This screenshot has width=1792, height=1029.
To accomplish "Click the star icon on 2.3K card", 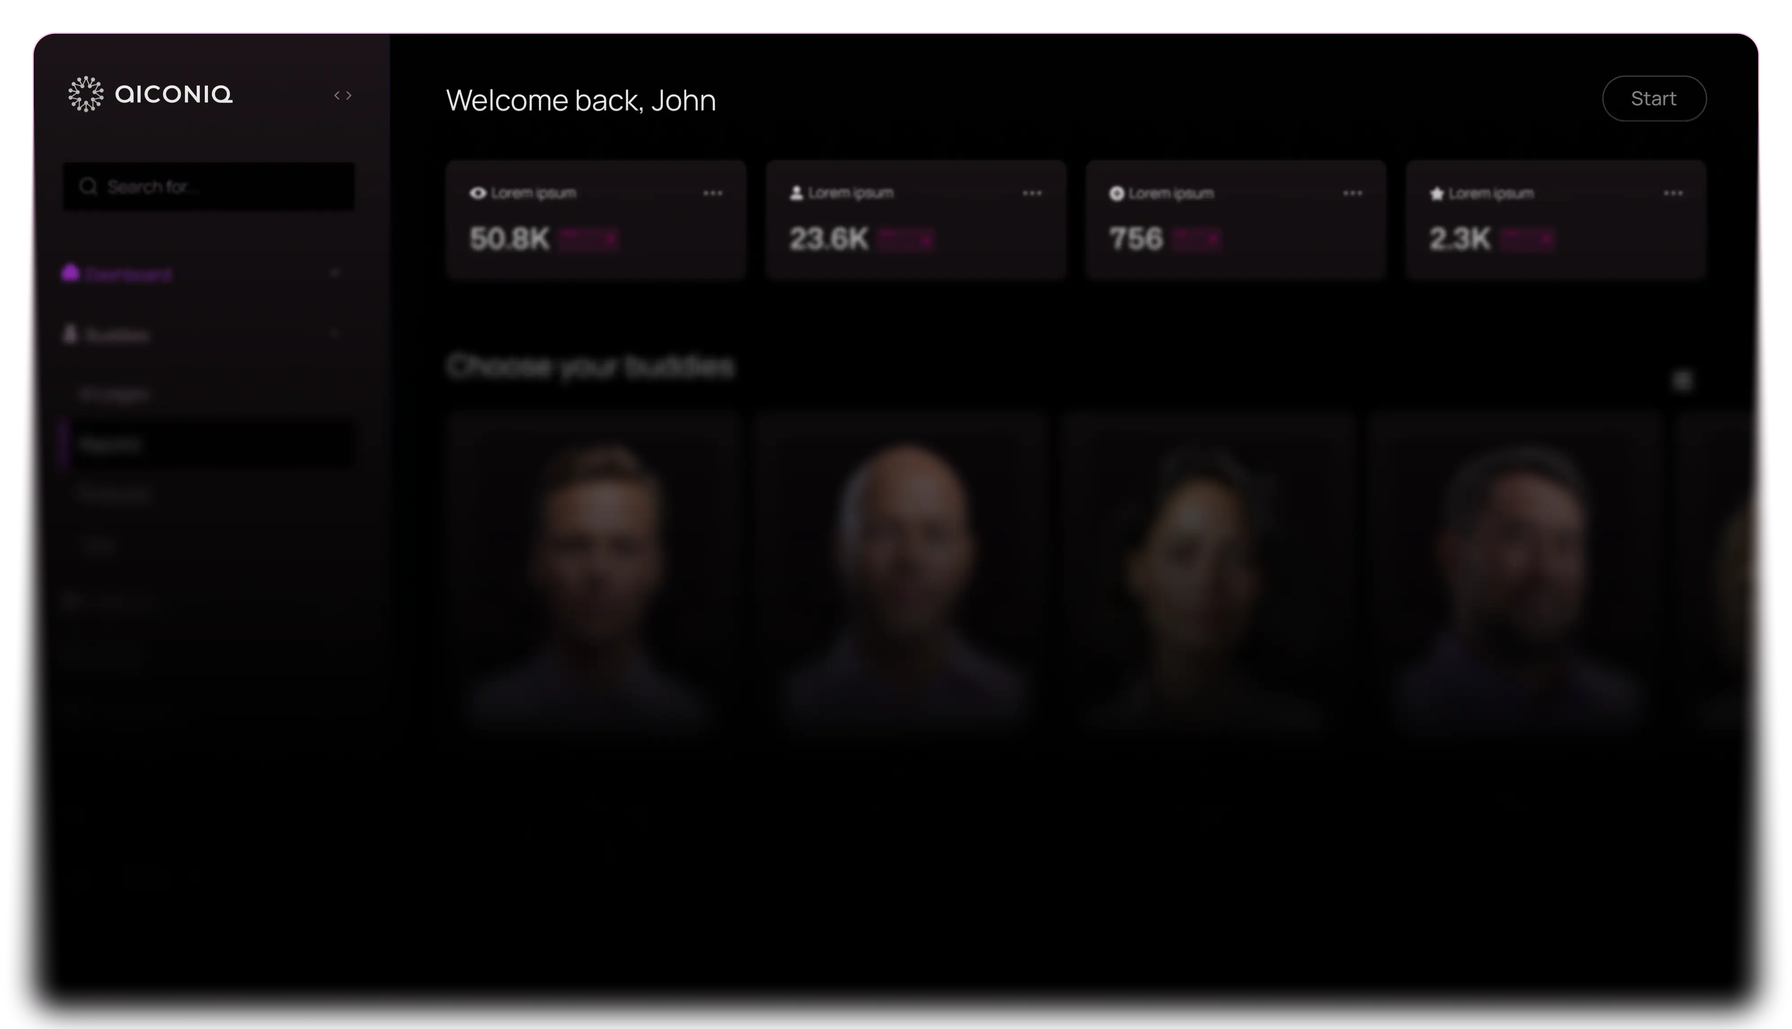I will click(1436, 193).
